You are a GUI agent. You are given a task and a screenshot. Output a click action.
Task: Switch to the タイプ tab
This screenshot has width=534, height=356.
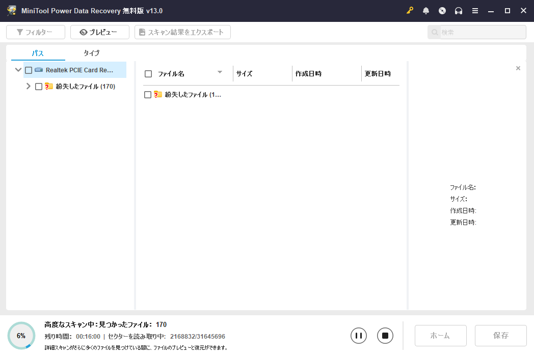click(92, 53)
